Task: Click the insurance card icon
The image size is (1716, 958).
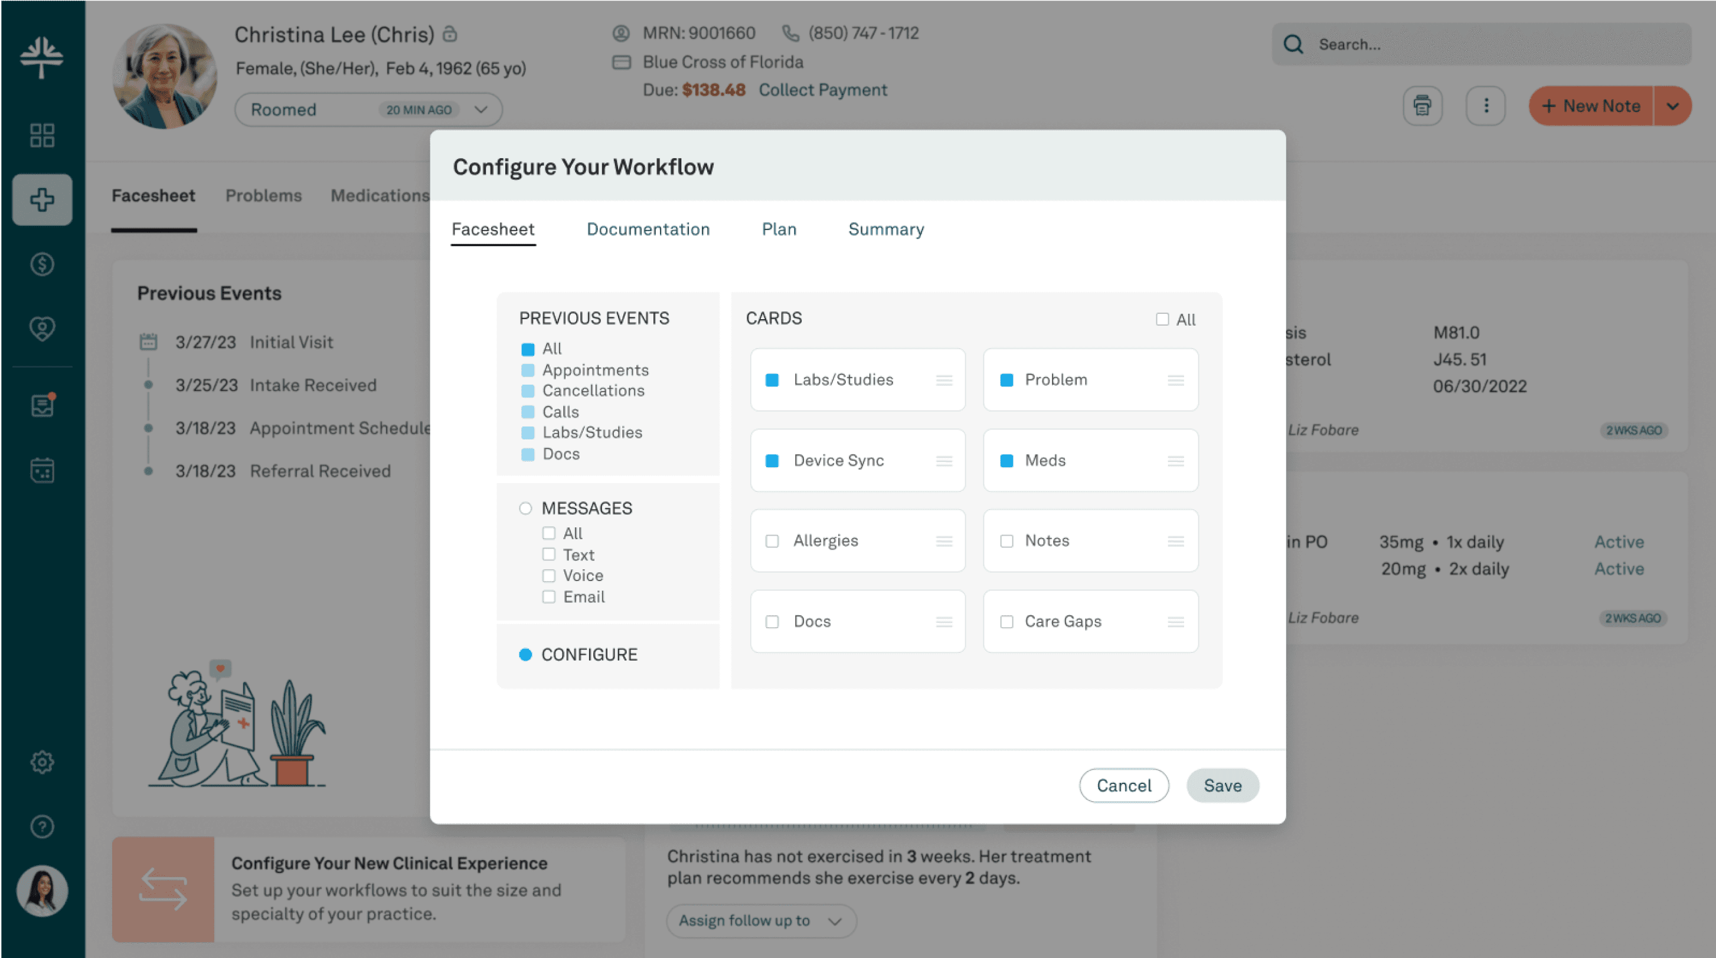Action: tap(622, 62)
